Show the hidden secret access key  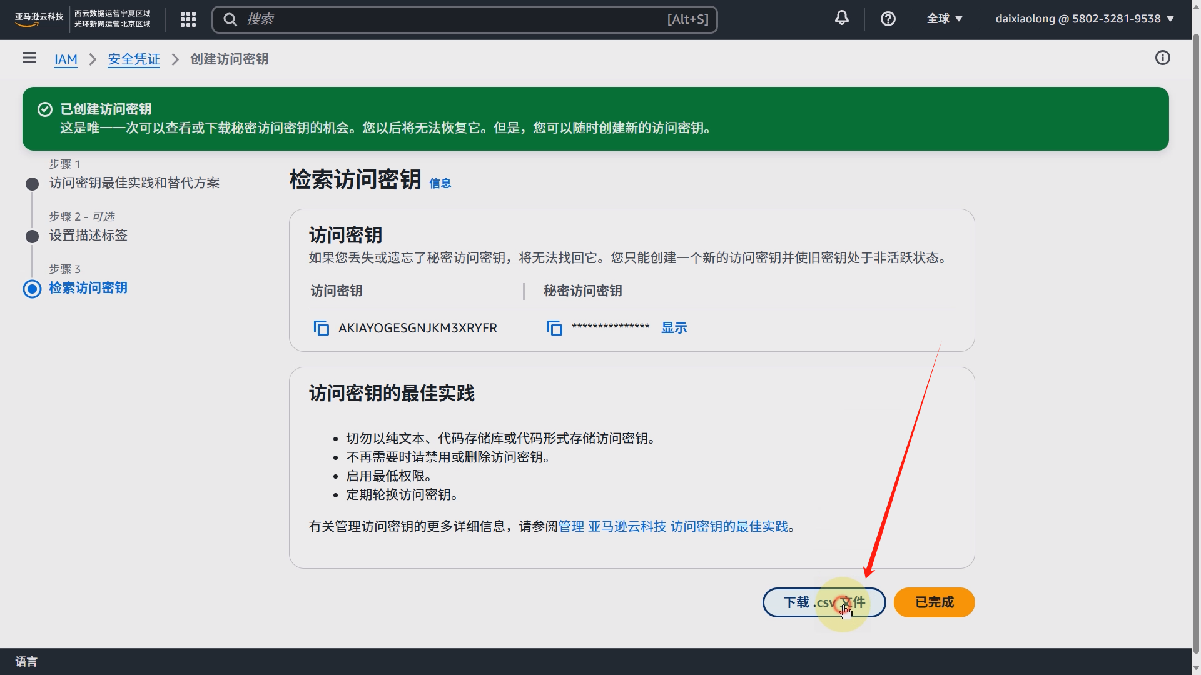(x=674, y=328)
